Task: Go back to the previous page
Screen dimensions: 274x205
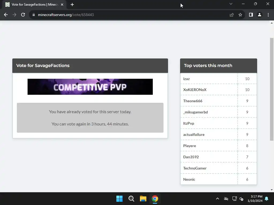Action: [6, 15]
